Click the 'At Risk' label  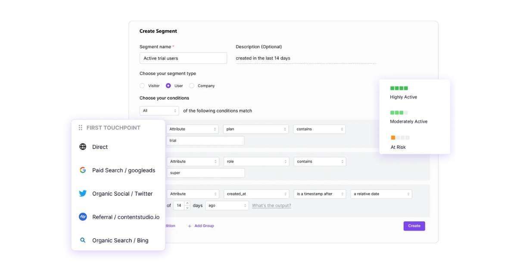pyautogui.click(x=398, y=147)
